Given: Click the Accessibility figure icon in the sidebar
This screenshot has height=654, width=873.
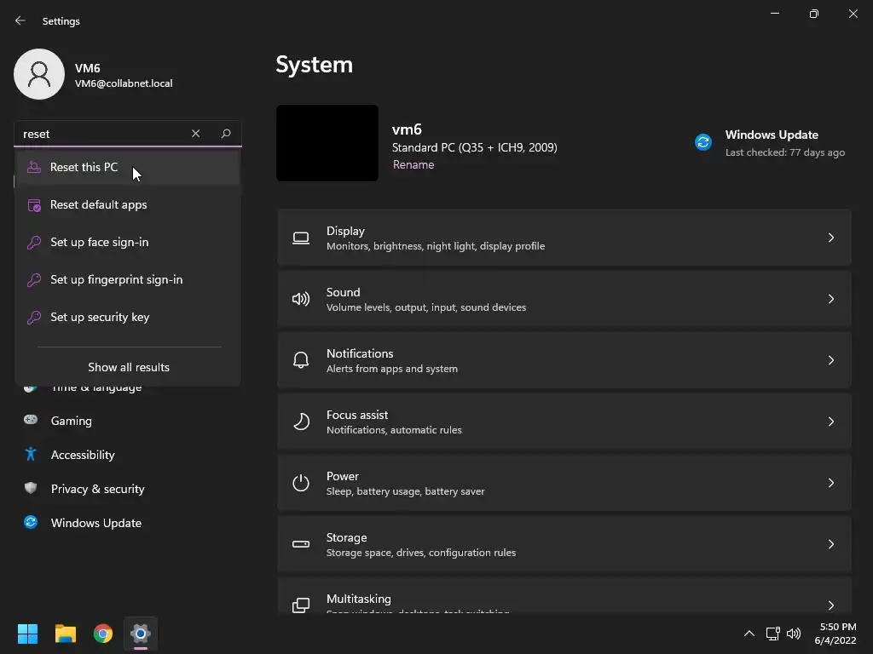Looking at the screenshot, I should coord(31,454).
